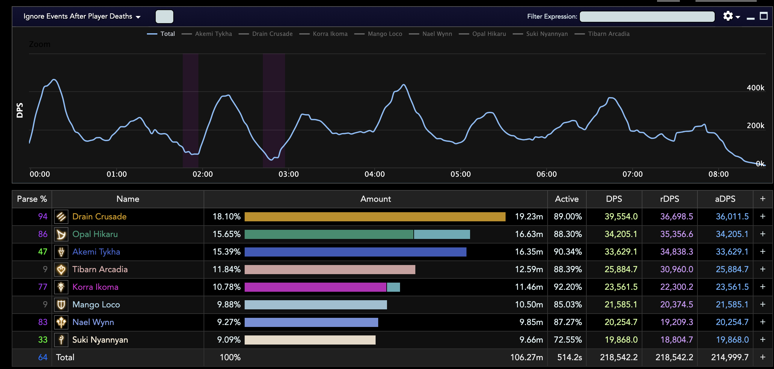774x369 pixels.
Task: Toggle Suki Nyannyan series in legend
Action: [546, 34]
